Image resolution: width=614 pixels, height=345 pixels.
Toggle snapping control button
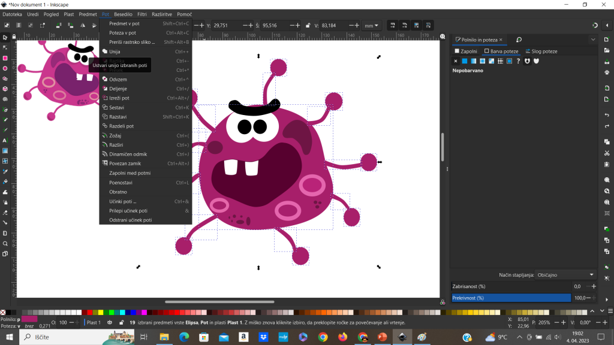pos(595,25)
